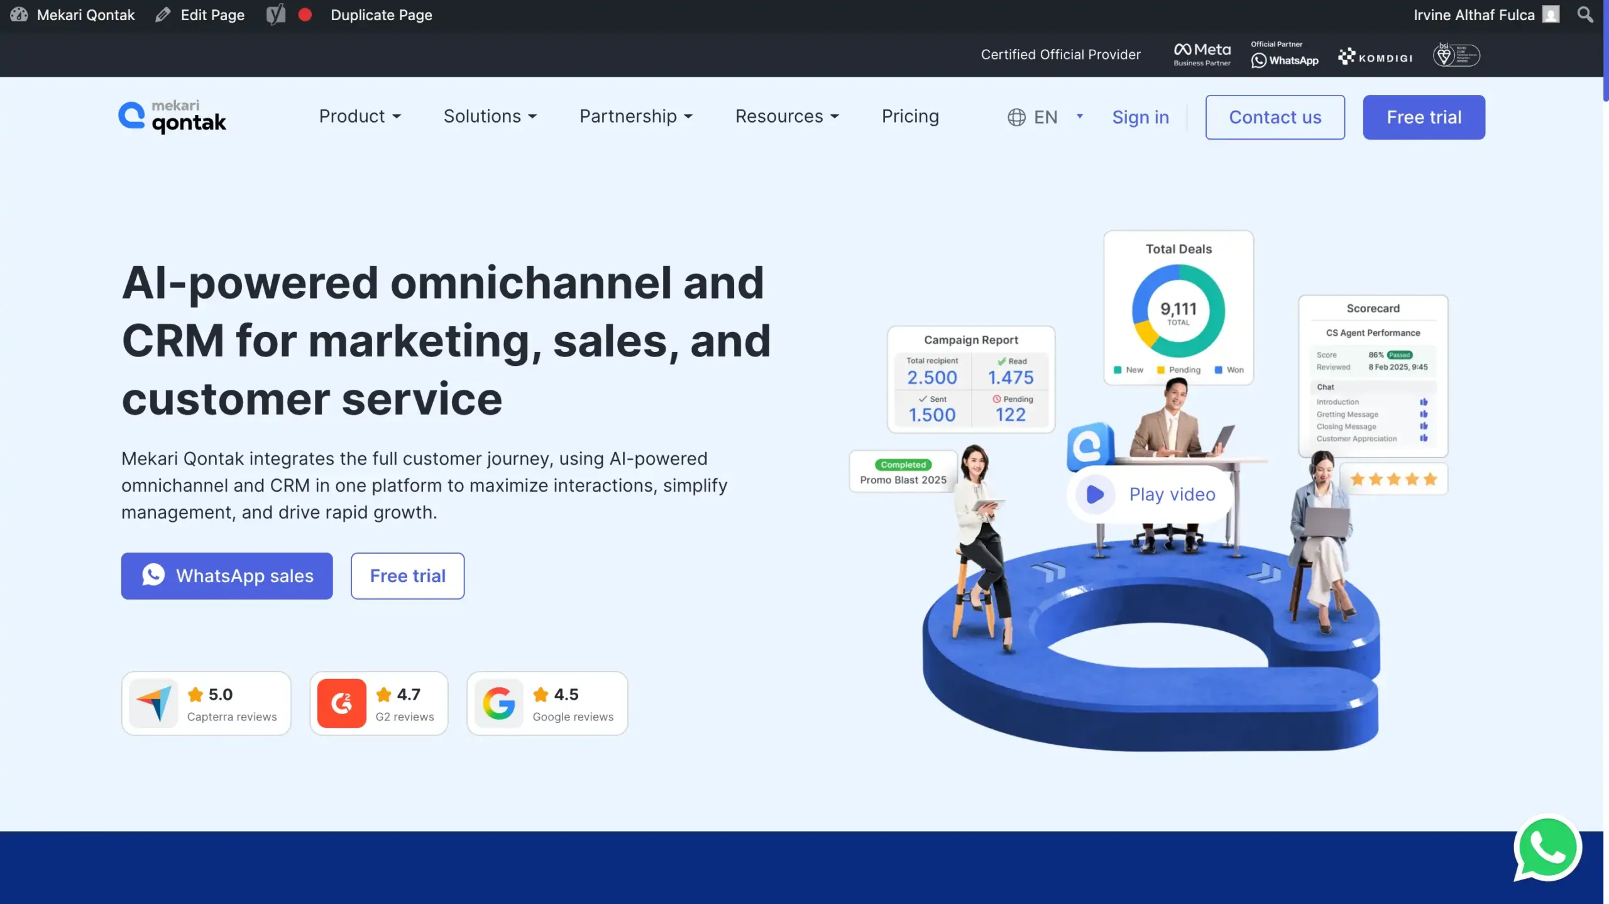Viewport: 1609px width, 904px height.
Task: Click the WordPress icon in the admin bar
Action: [19, 14]
